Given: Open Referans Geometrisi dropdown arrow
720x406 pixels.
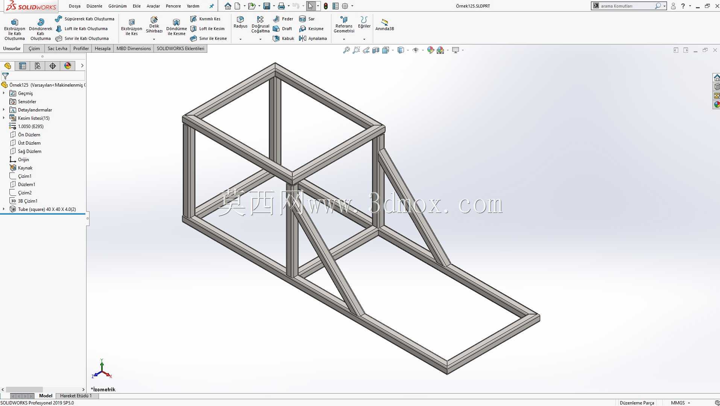Looking at the screenshot, I should pyautogui.click(x=344, y=39).
